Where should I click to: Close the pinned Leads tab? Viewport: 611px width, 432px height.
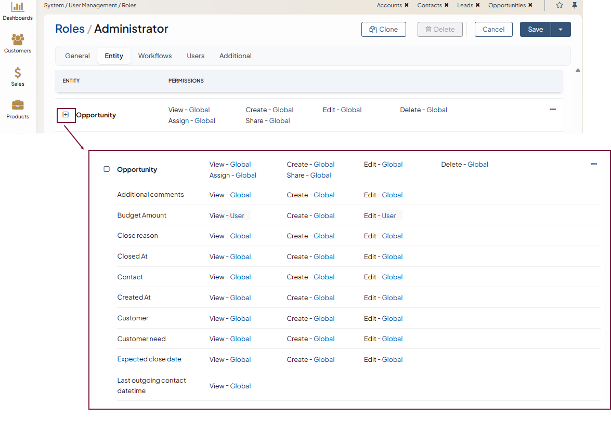[x=477, y=5]
